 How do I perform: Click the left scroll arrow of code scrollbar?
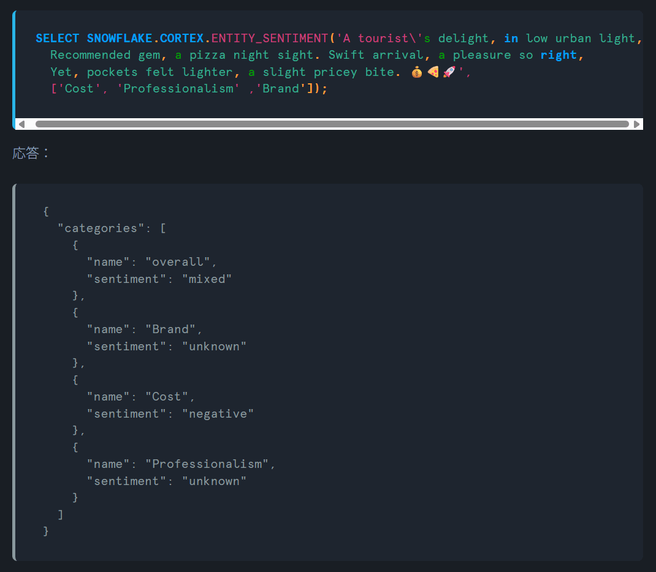pyautogui.click(x=21, y=124)
